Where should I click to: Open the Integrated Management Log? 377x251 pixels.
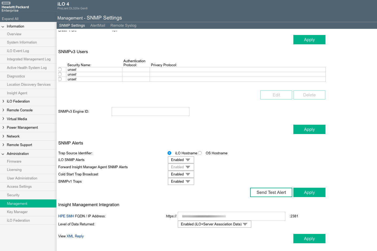(28, 59)
